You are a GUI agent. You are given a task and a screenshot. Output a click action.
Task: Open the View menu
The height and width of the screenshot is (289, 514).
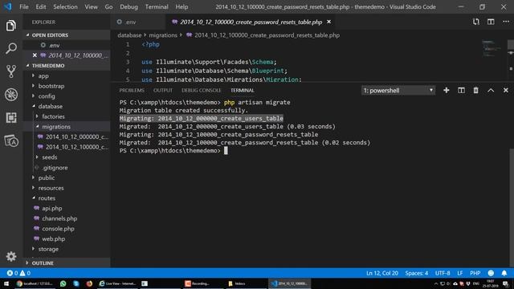click(91, 7)
